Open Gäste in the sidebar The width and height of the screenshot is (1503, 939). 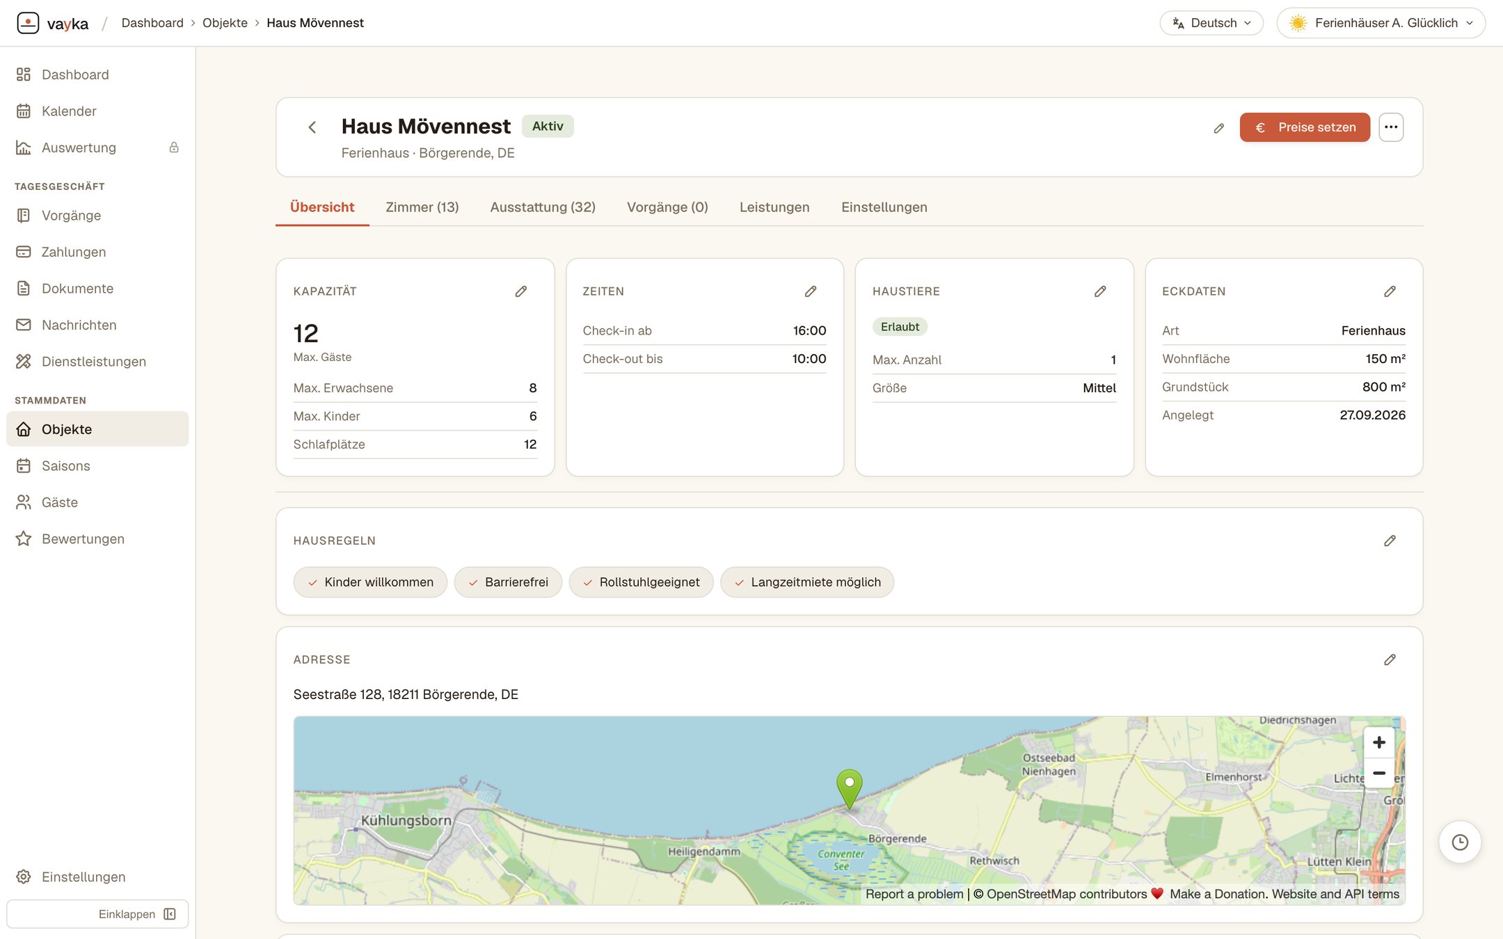[97, 502]
